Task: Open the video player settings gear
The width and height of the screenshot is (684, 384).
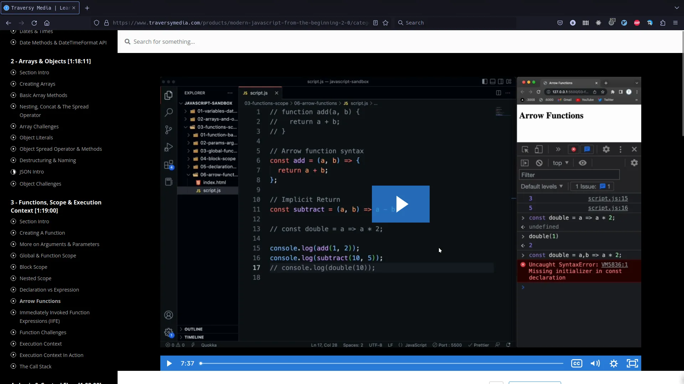Action: (x=613, y=363)
